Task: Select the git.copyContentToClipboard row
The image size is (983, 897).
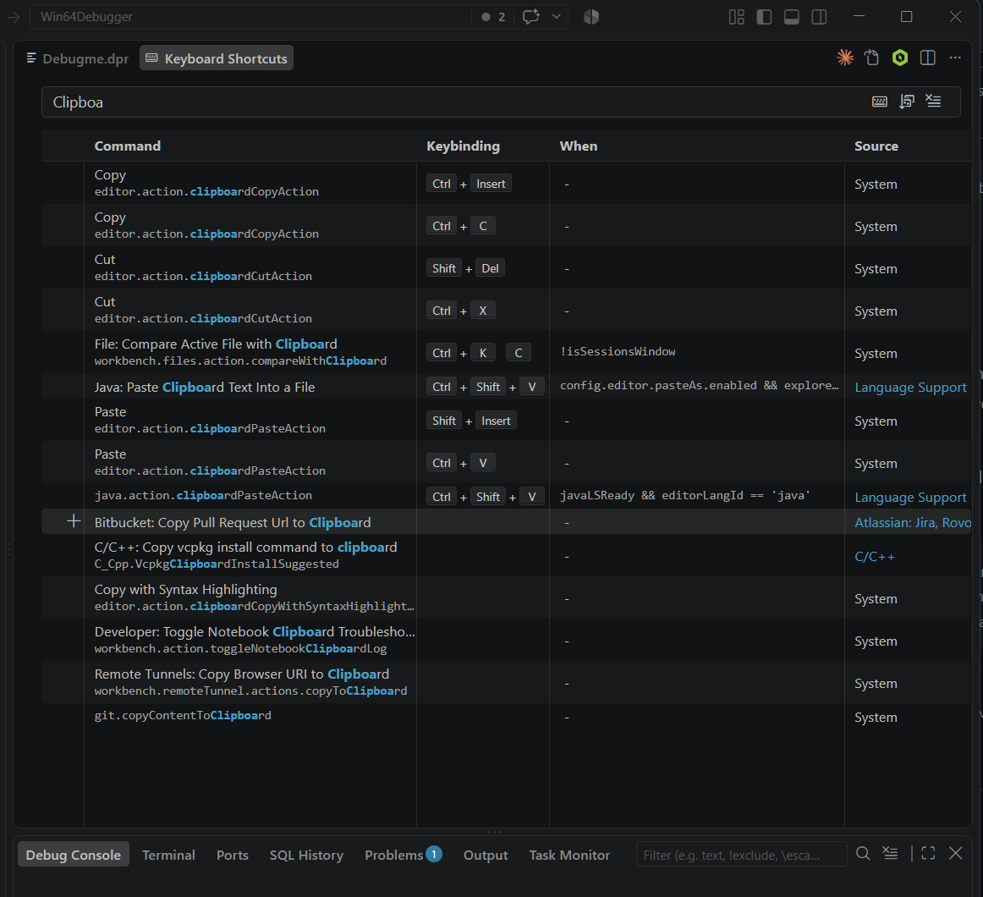Action: (506, 716)
